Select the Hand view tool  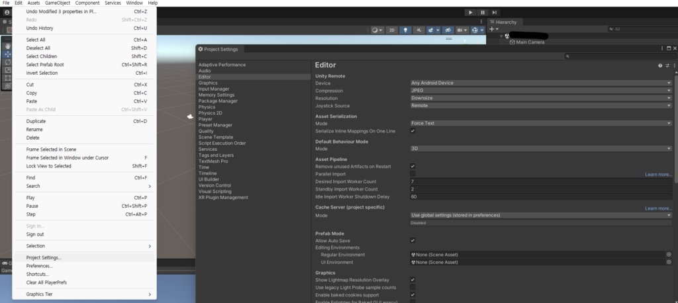tap(8, 46)
